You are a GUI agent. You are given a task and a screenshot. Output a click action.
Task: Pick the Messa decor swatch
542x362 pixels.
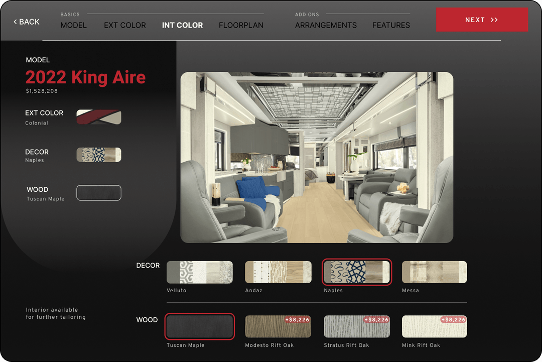435,272
